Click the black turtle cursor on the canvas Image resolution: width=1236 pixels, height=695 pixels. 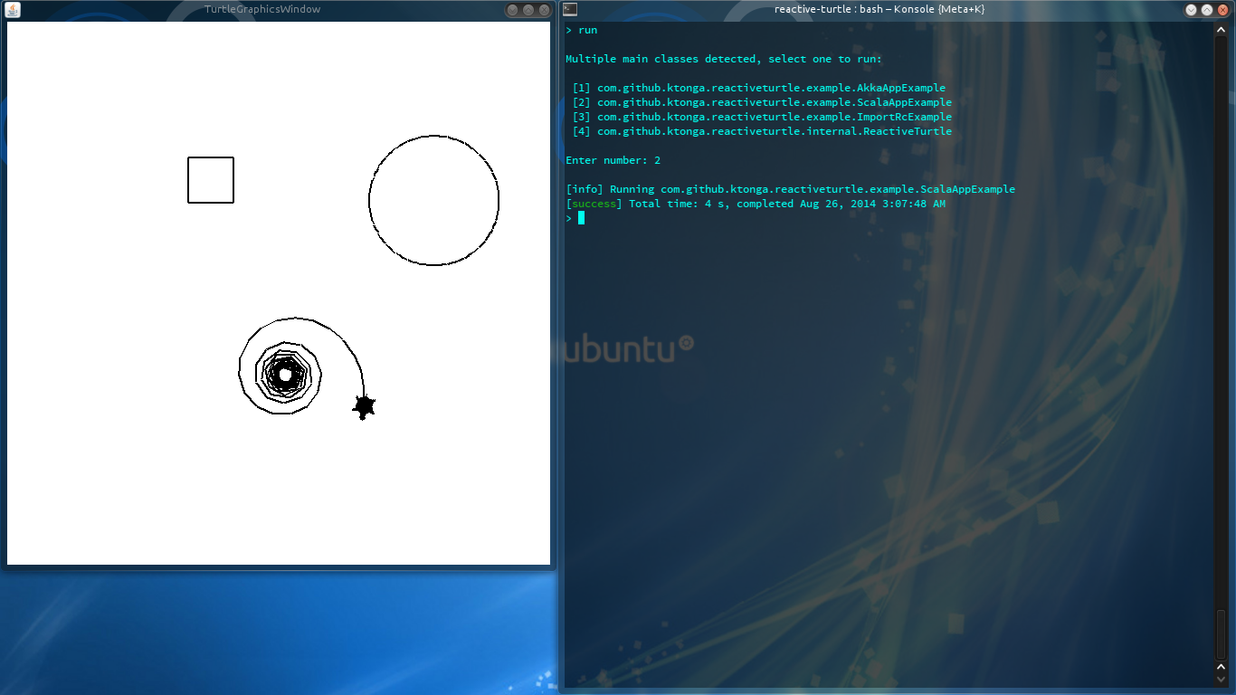click(x=364, y=407)
